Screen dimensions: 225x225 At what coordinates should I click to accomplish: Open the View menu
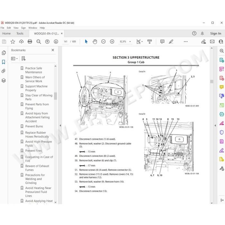[16, 28]
